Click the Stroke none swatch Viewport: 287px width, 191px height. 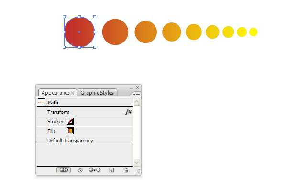pos(70,121)
